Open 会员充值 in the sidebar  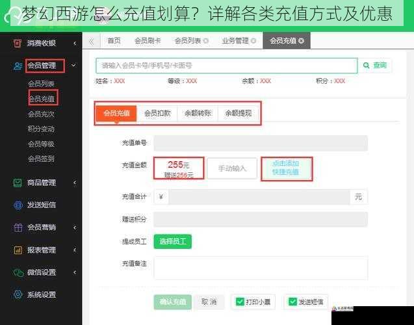41,99
